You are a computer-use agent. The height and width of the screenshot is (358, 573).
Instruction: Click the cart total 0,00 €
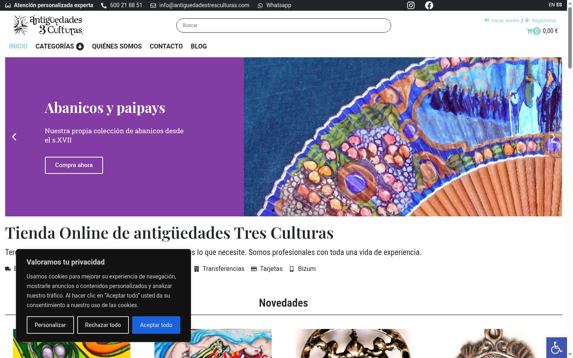coord(550,31)
